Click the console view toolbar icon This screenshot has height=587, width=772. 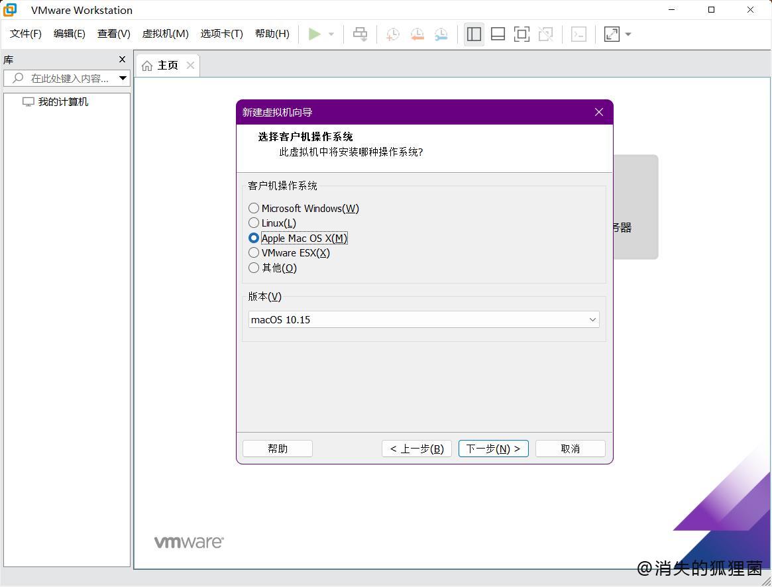[x=579, y=34]
